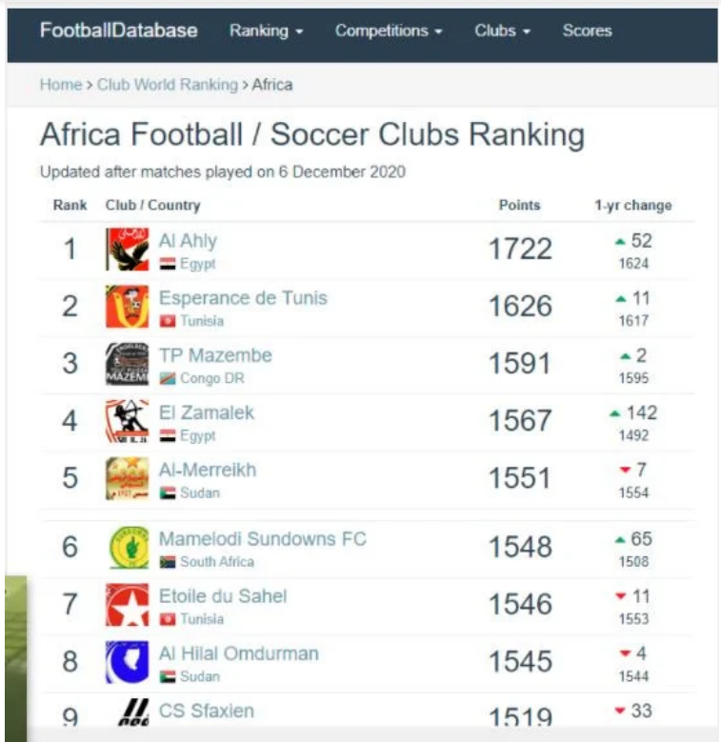Screen dimensions: 721x742
Task: Click the Esperance de Tunis club logo
Action: 127,307
